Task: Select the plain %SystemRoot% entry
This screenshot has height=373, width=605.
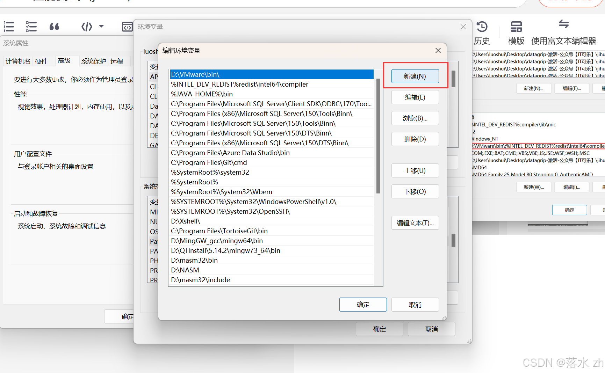Action: pos(272,182)
